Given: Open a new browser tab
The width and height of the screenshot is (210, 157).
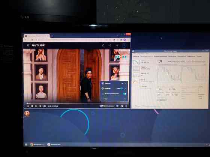Looking at the screenshot, I should click(x=52, y=36).
